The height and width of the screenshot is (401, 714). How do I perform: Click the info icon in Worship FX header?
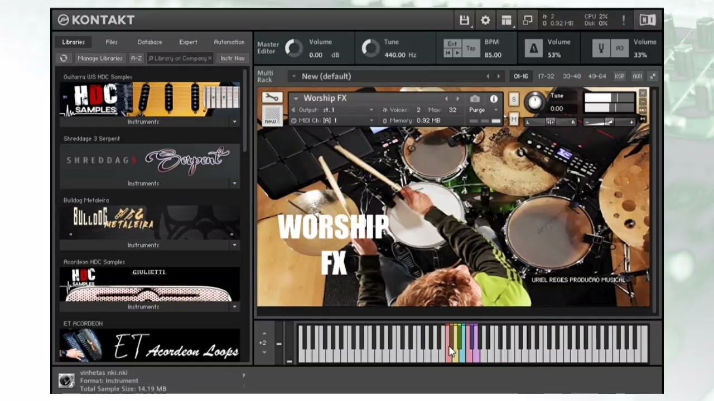(x=494, y=99)
